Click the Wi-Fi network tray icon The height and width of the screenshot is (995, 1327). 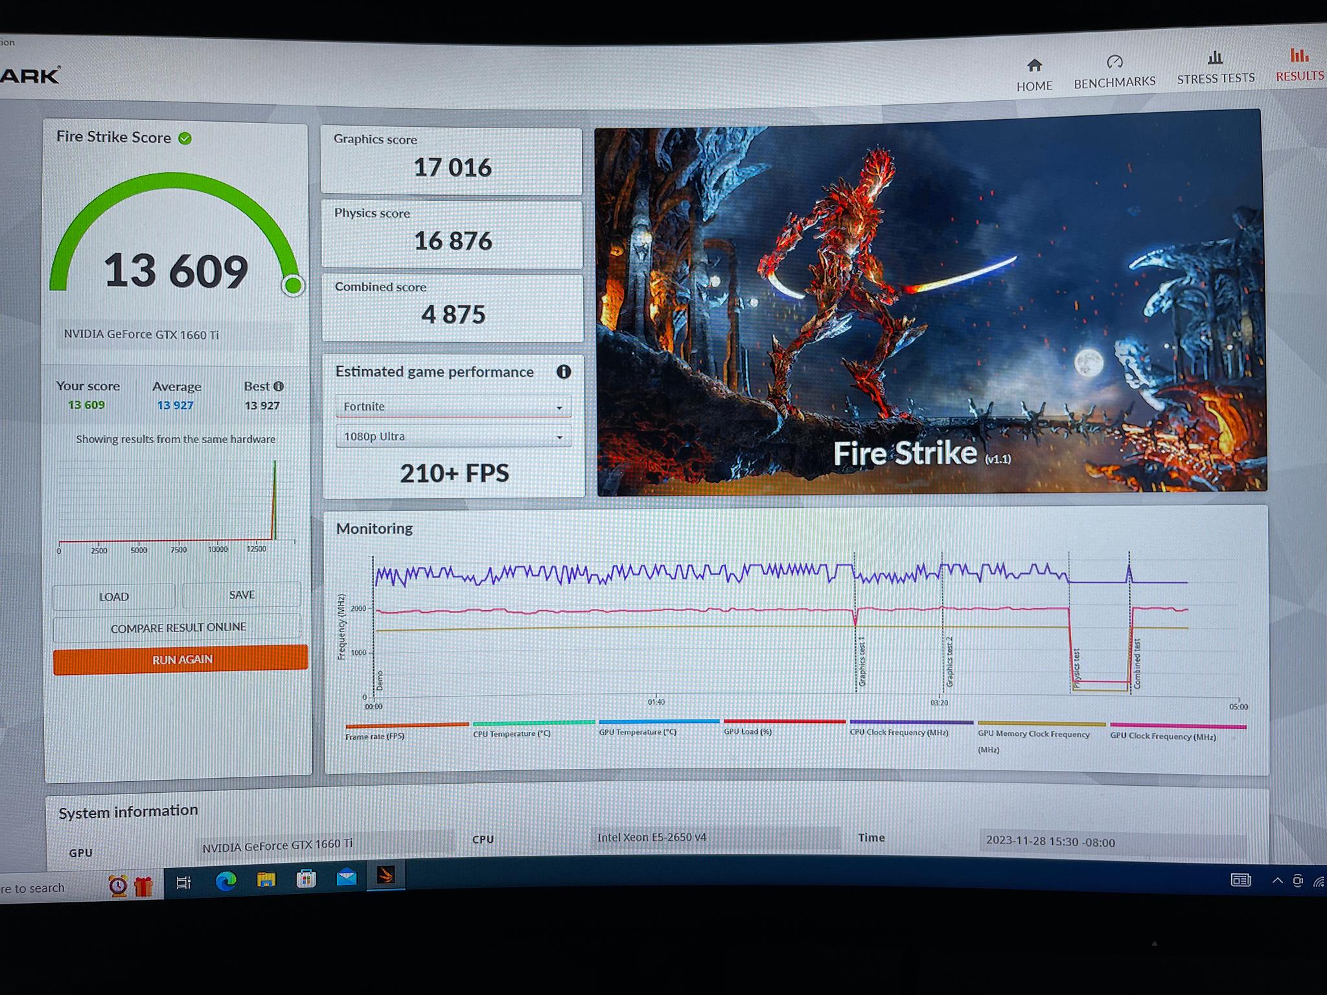tap(1319, 881)
